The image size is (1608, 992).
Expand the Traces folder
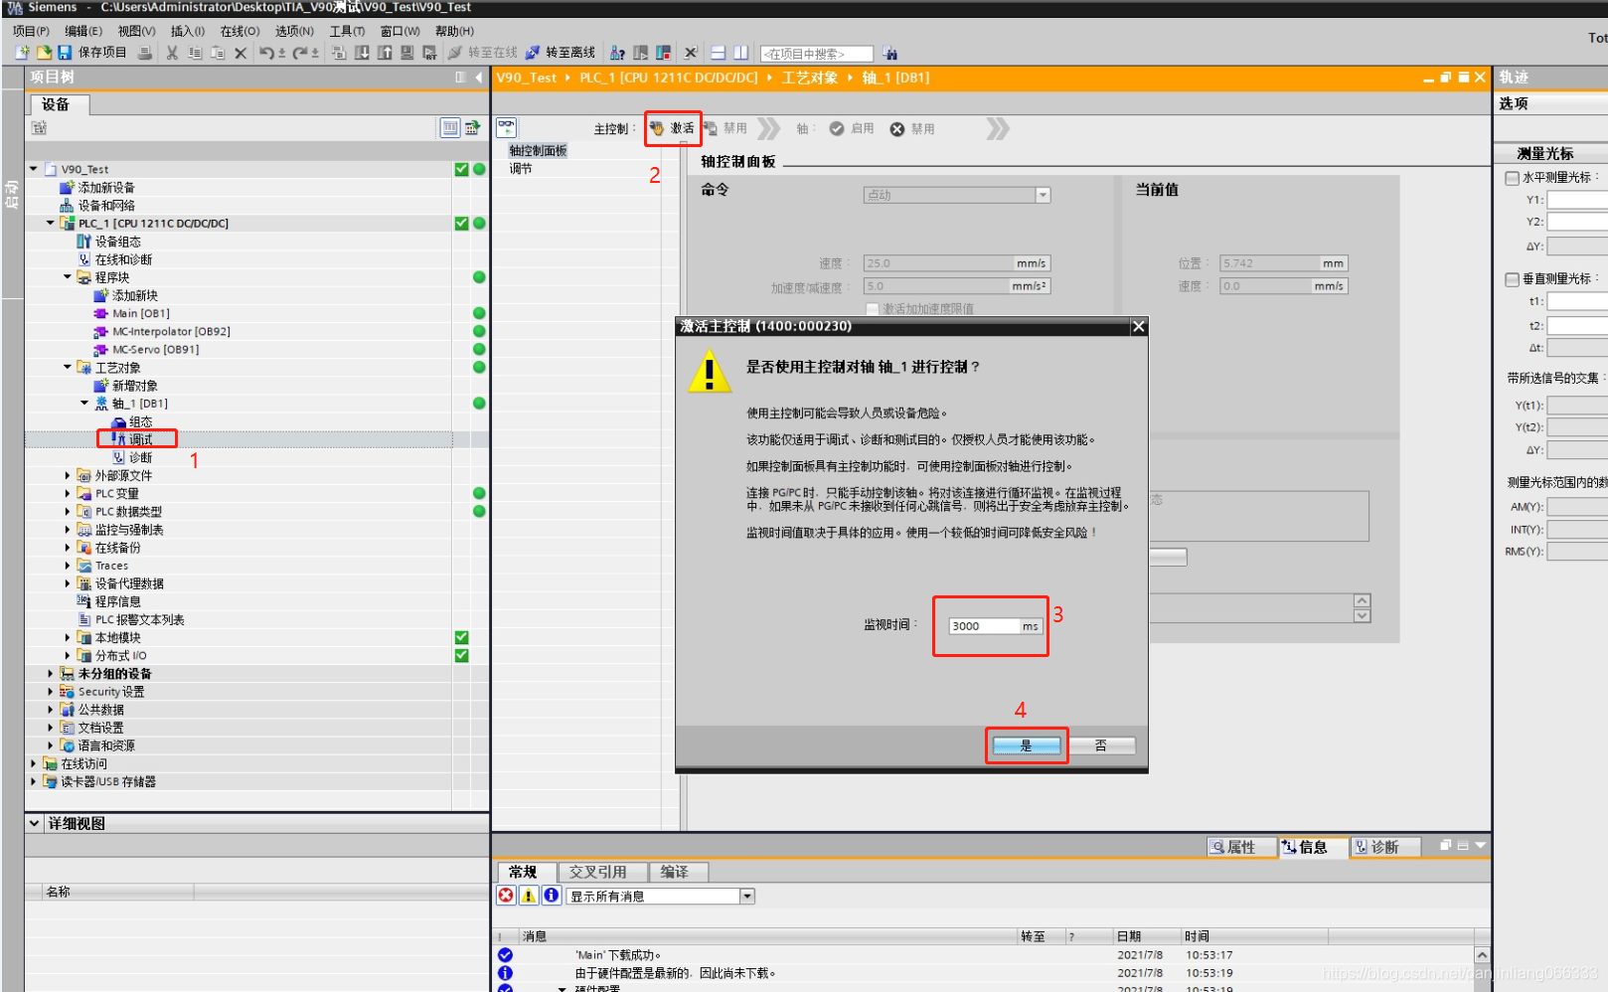pyautogui.click(x=67, y=566)
